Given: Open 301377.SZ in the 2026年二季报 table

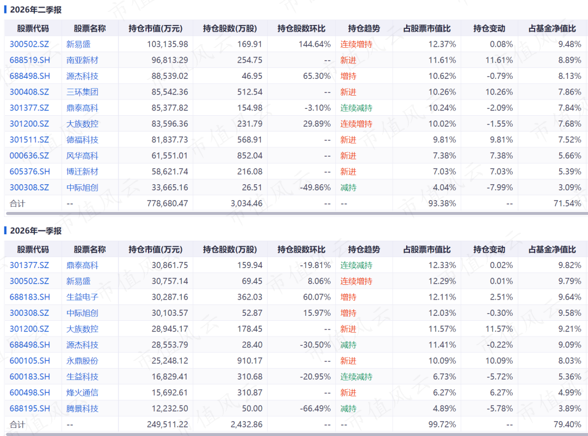Looking at the screenshot, I should pos(29,108).
